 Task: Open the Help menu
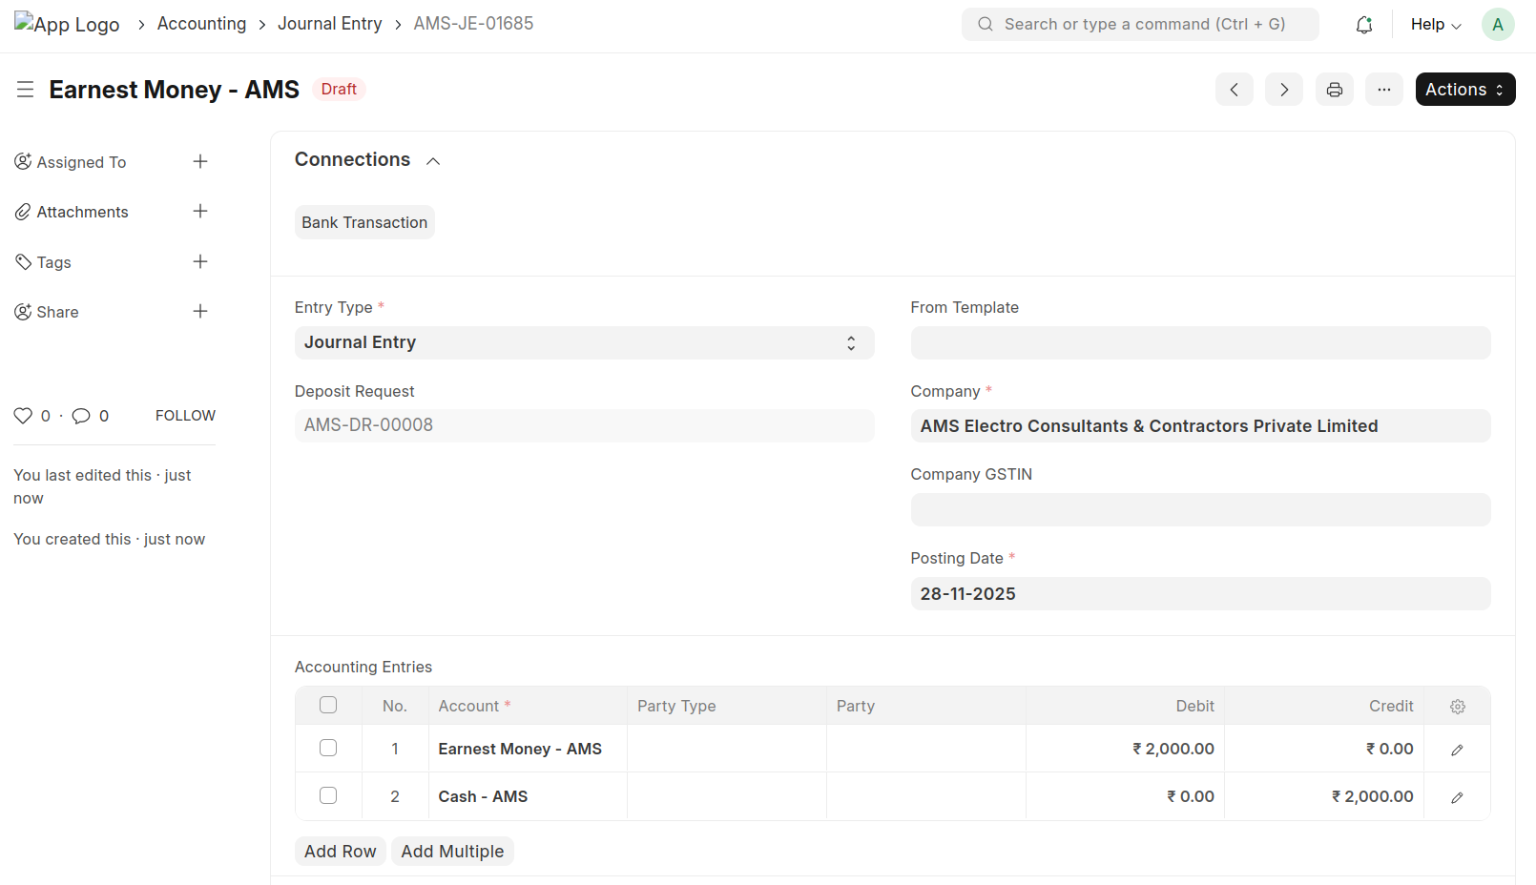(x=1435, y=25)
